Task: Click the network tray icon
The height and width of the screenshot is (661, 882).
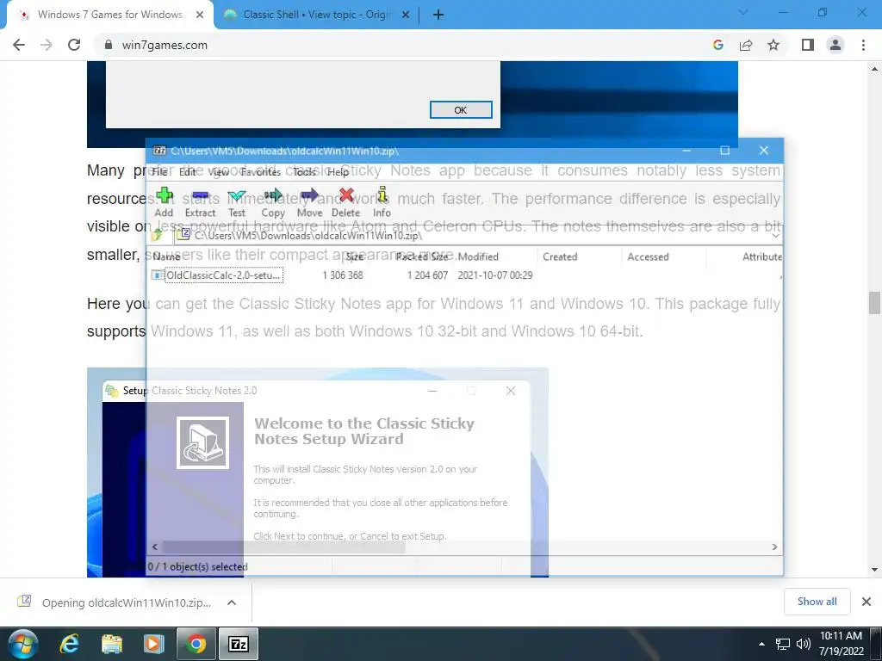Action: click(782, 644)
